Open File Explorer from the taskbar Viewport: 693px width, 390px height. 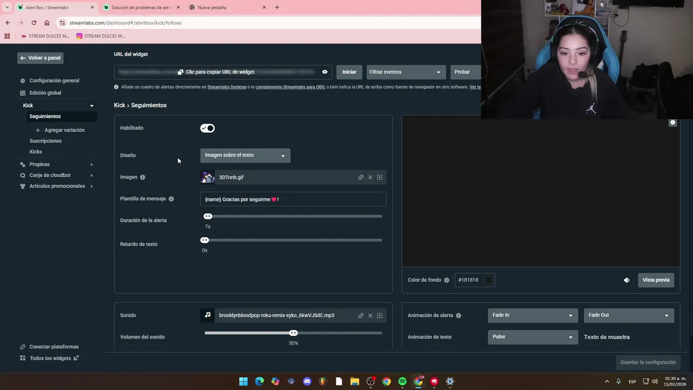click(x=355, y=381)
